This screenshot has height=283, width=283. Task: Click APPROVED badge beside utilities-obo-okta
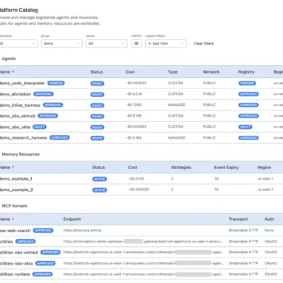[x=45, y=263]
